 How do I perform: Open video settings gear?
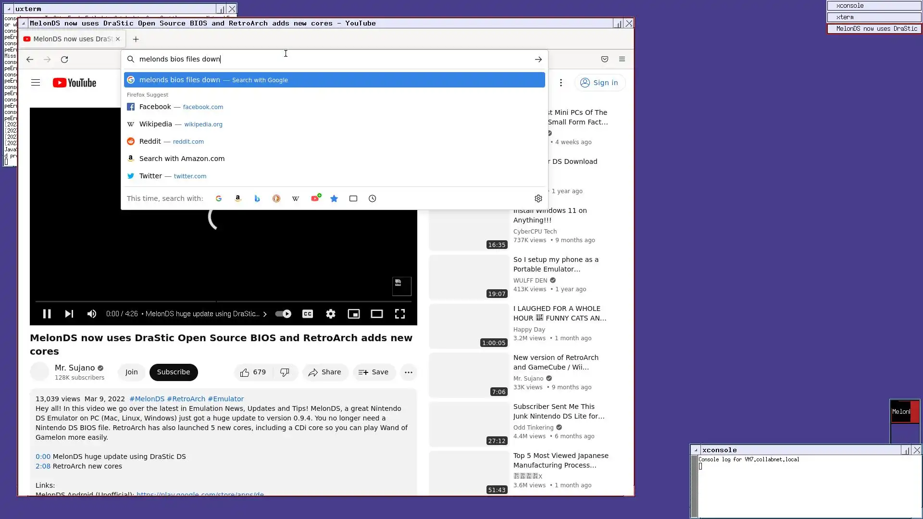(x=331, y=314)
